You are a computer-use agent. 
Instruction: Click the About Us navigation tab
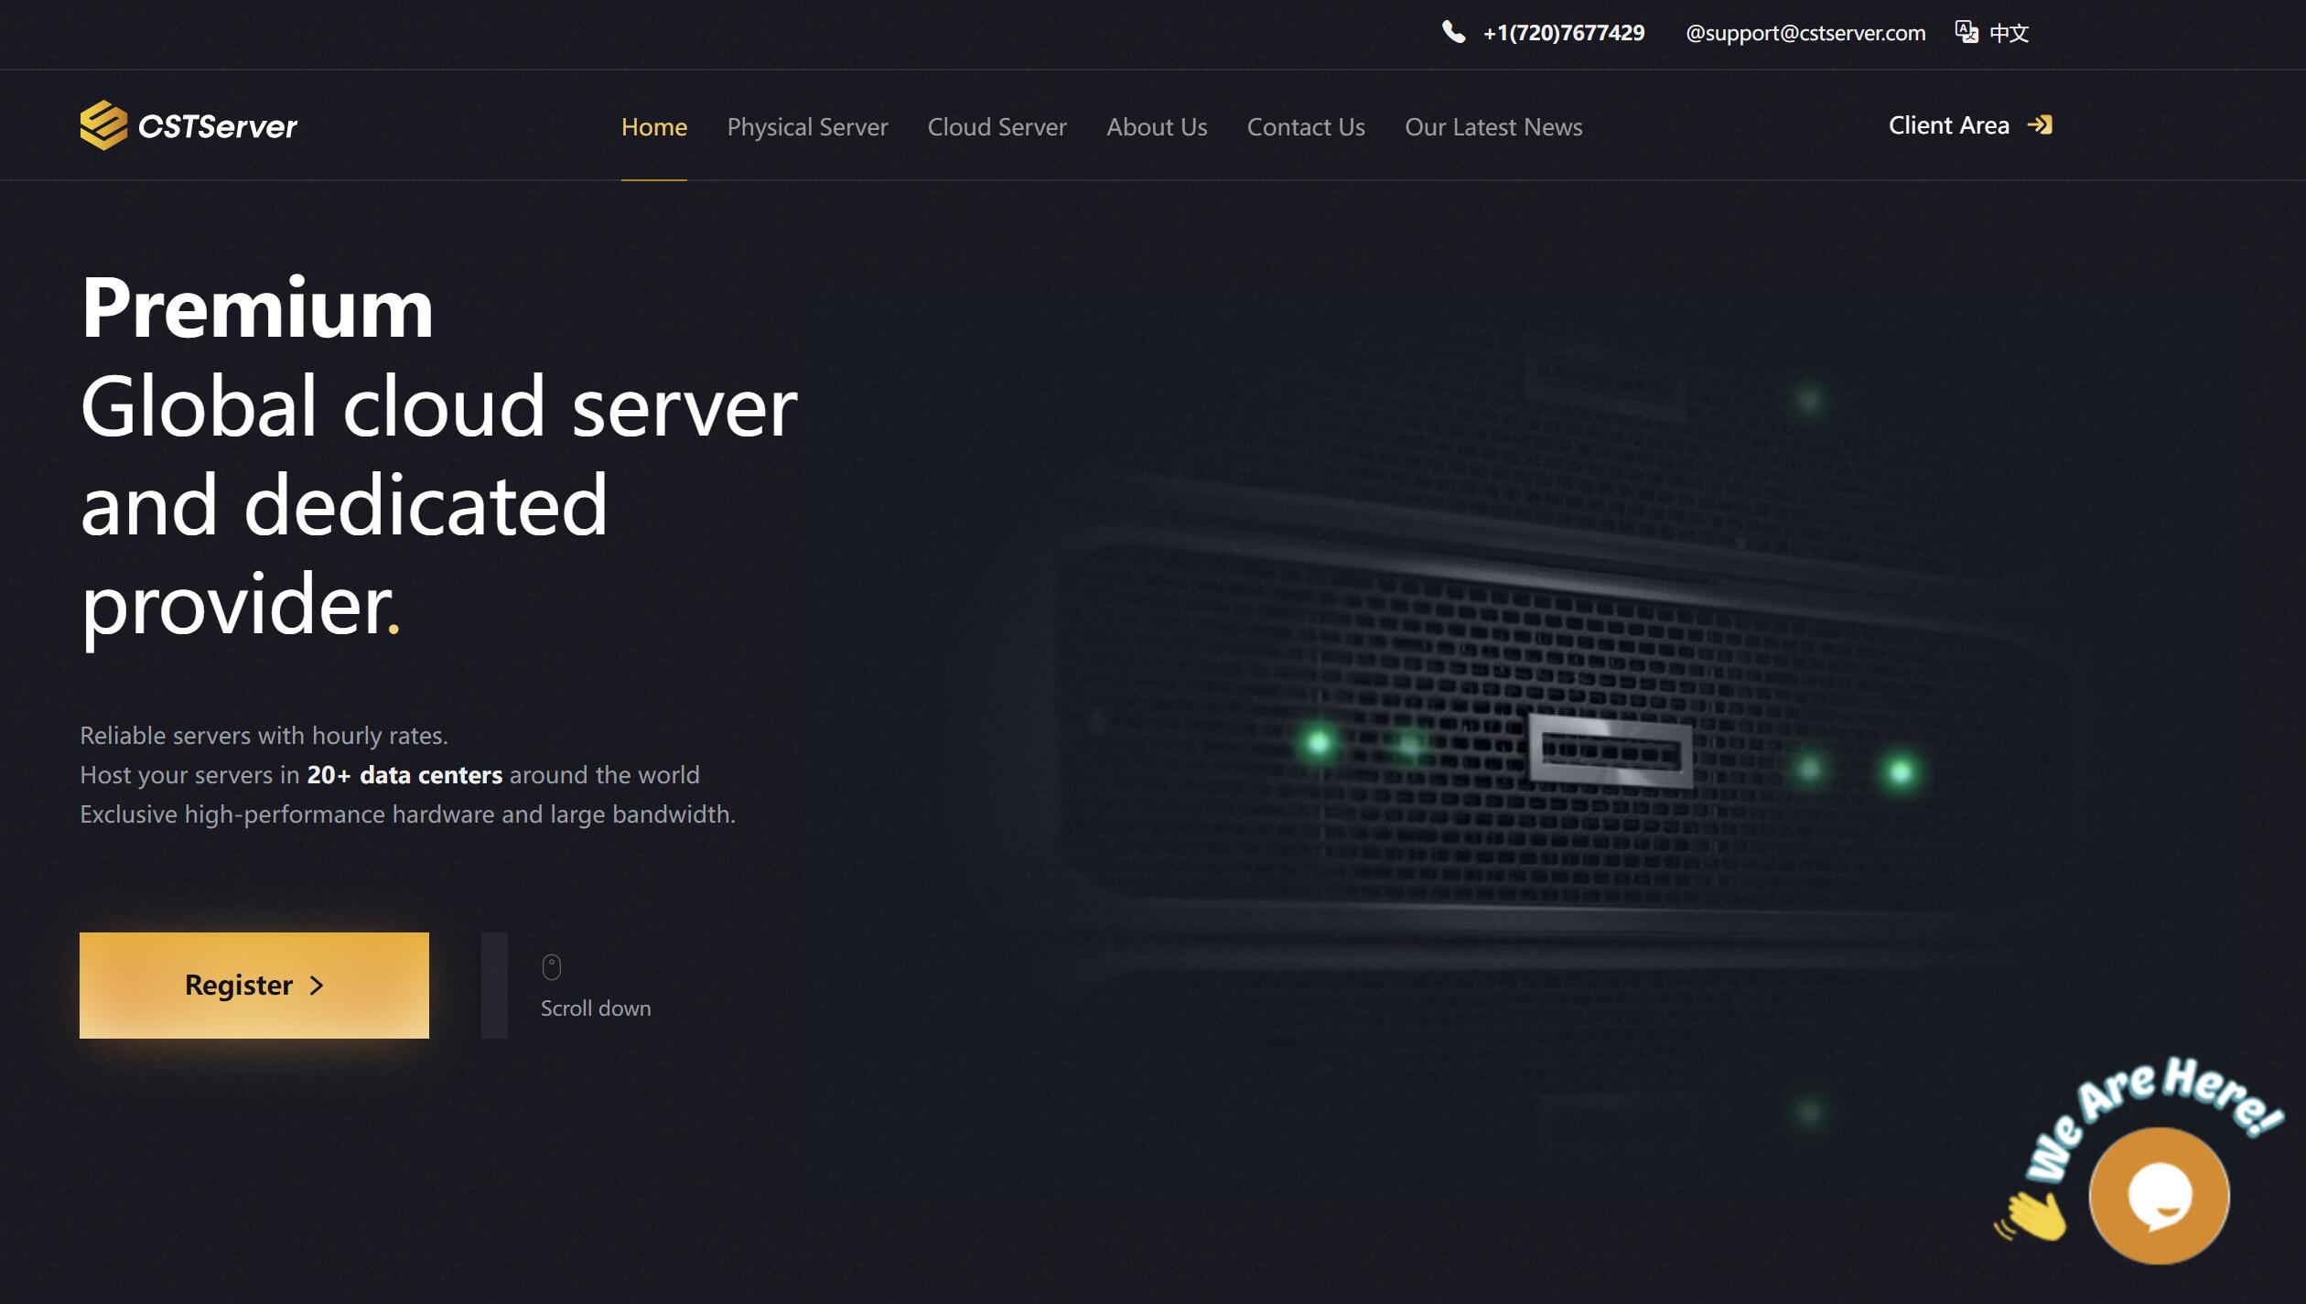(x=1156, y=124)
